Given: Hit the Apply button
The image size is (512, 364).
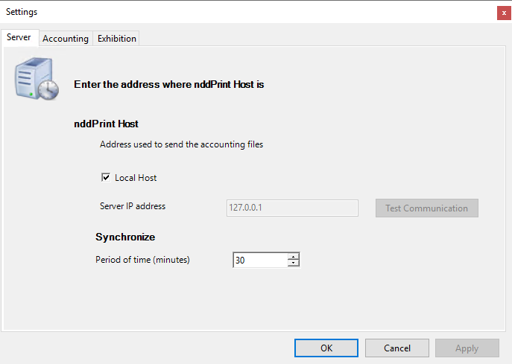Looking at the screenshot, I should pos(467,348).
